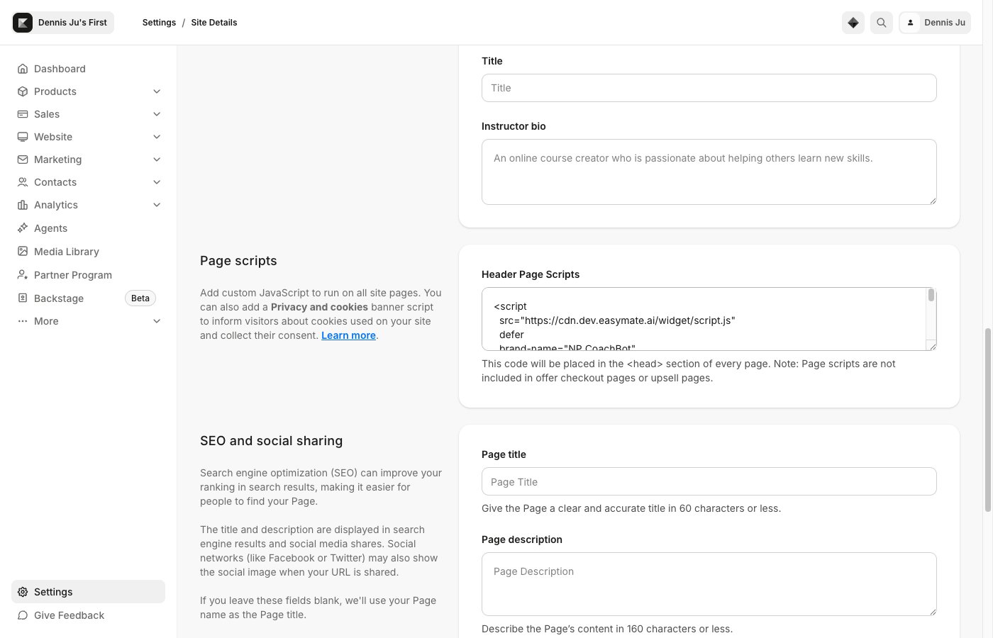Open the Dashboard menu item
Image resolution: width=993 pixels, height=638 pixels.
coord(88,69)
